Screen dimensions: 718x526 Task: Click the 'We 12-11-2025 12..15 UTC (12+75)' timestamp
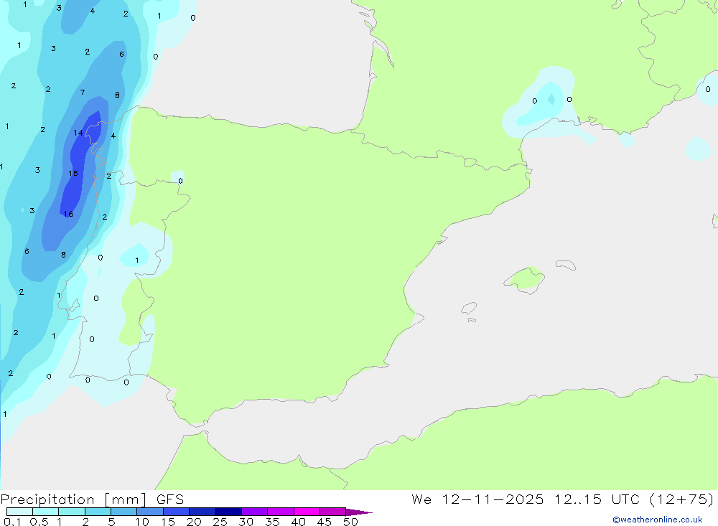coord(562,499)
